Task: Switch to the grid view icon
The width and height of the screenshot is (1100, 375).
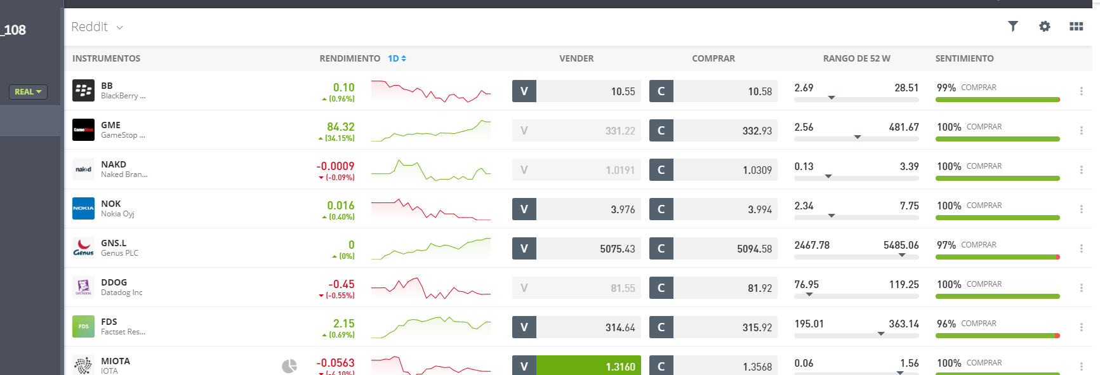Action: (1077, 26)
